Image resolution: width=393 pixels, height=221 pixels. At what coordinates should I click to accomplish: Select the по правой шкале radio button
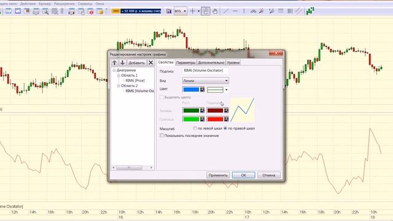(225, 128)
